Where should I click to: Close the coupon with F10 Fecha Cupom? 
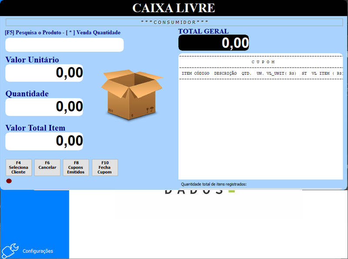(x=104, y=168)
